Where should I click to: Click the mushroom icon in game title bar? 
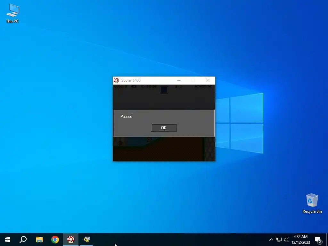click(116, 80)
